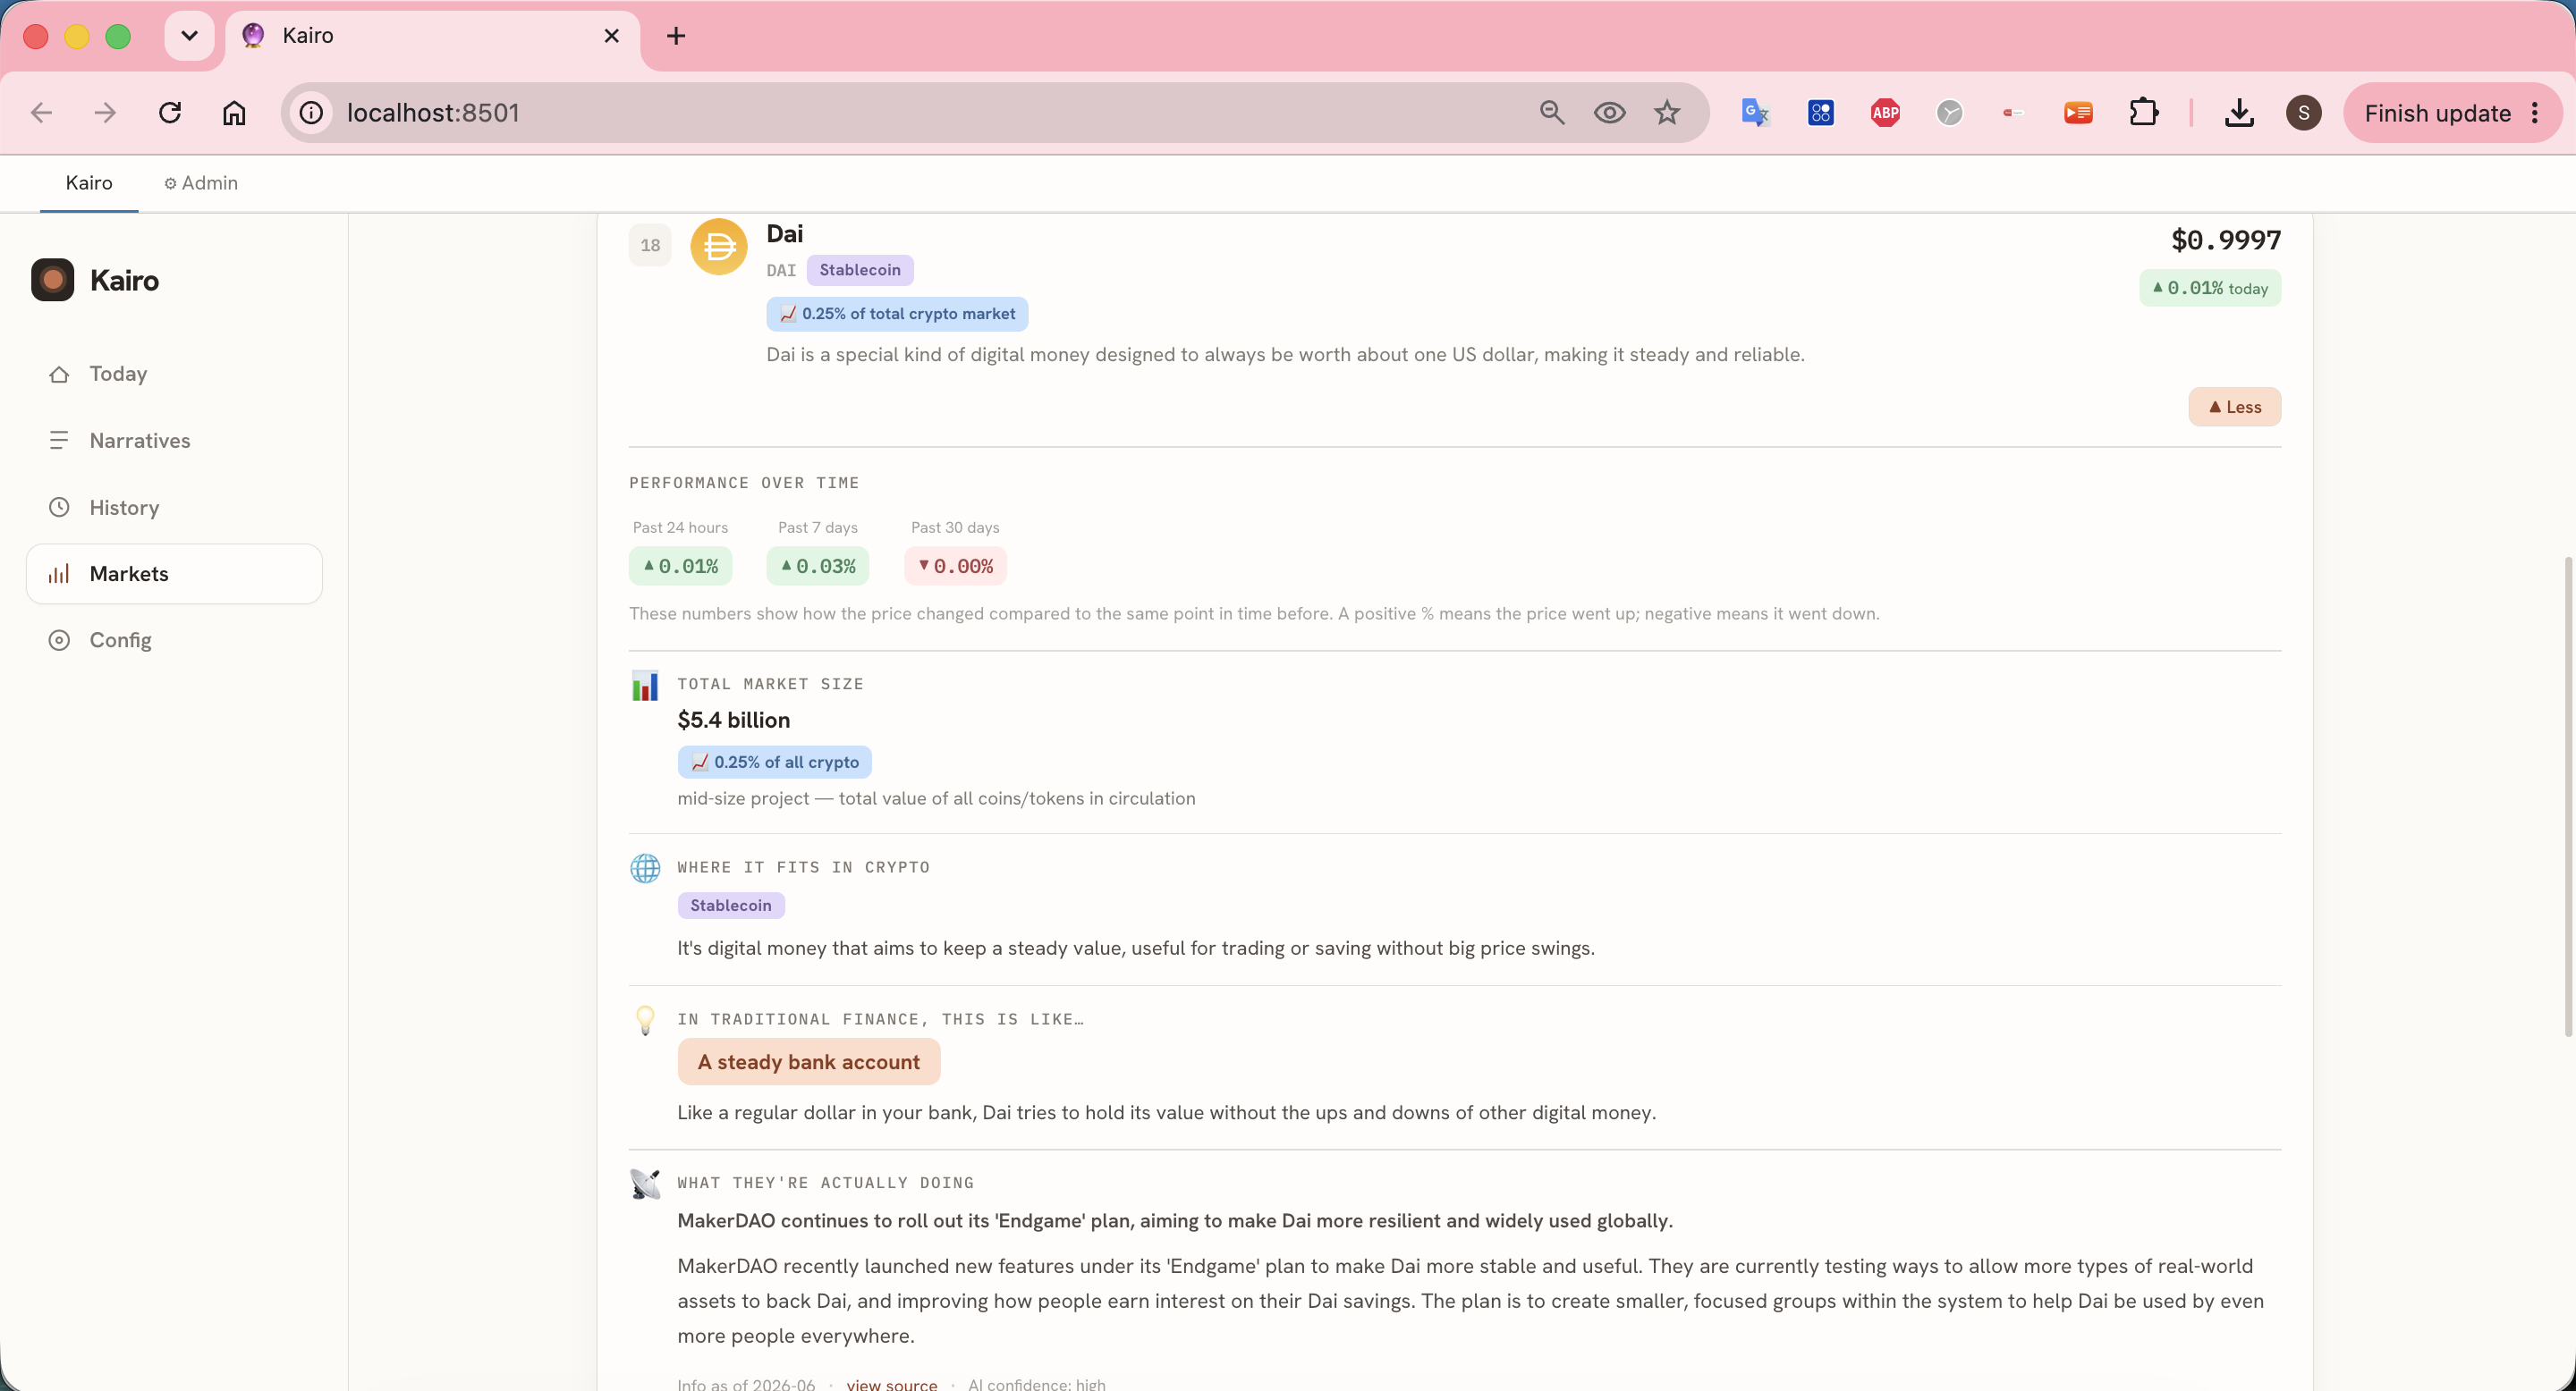Screen dimensions: 2576x1391
Task: Click the A steady bank account badge
Action: [x=808, y=1062]
